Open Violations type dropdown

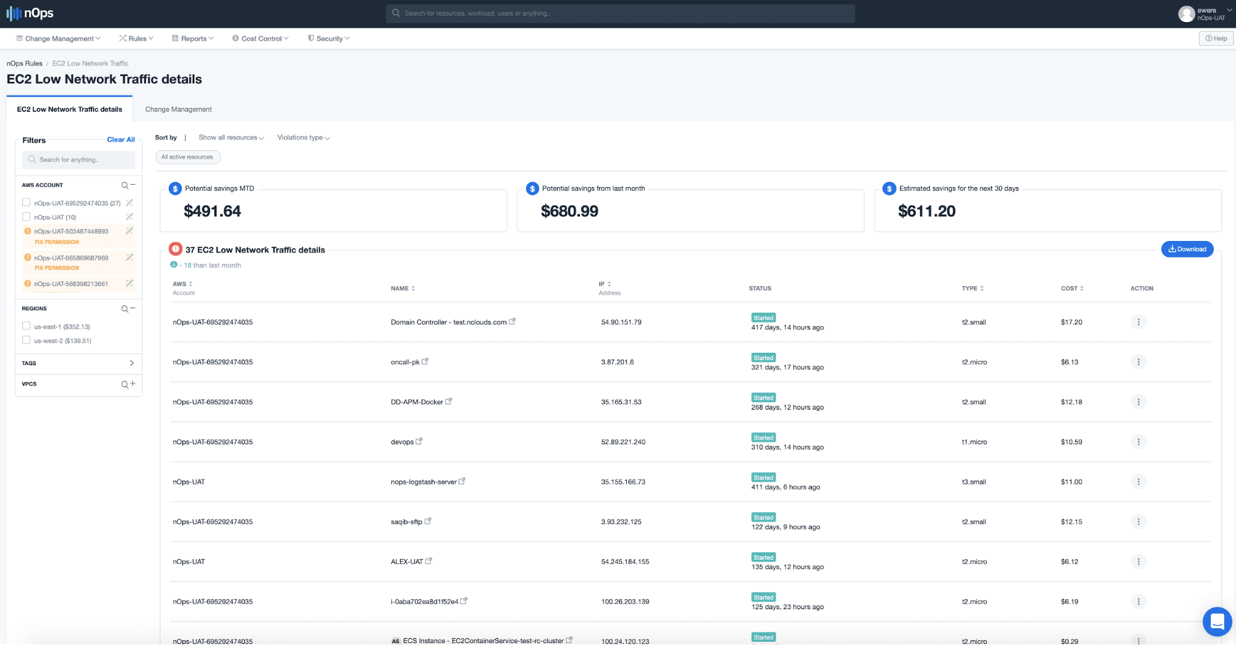point(304,138)
